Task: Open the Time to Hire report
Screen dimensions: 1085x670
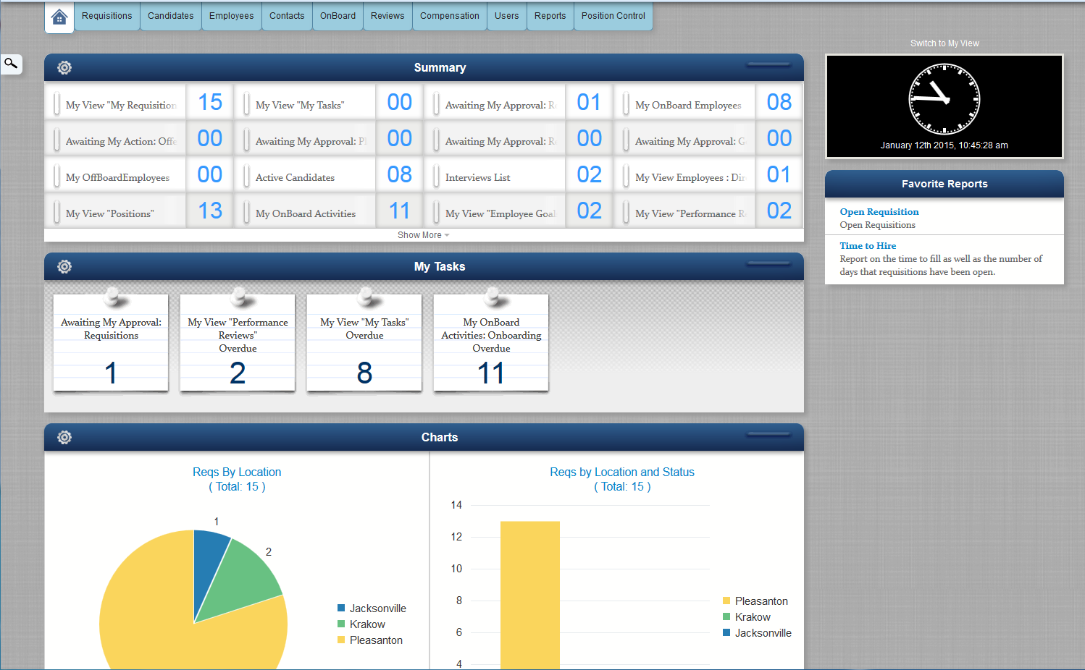Action: click(x=868, y=246)
